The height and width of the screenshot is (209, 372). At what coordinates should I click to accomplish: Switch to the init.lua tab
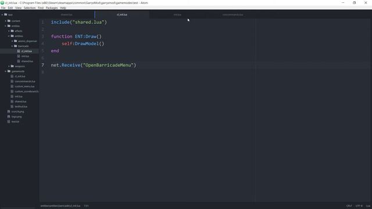177,15
